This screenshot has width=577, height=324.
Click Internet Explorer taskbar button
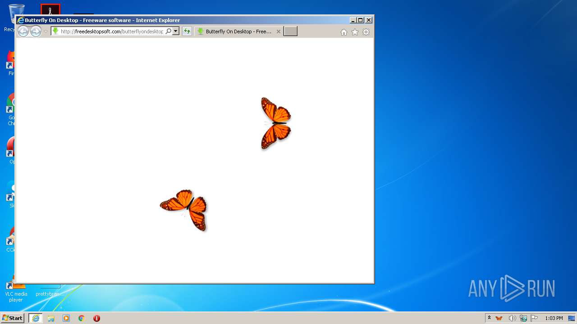click(x=36, y=318)
